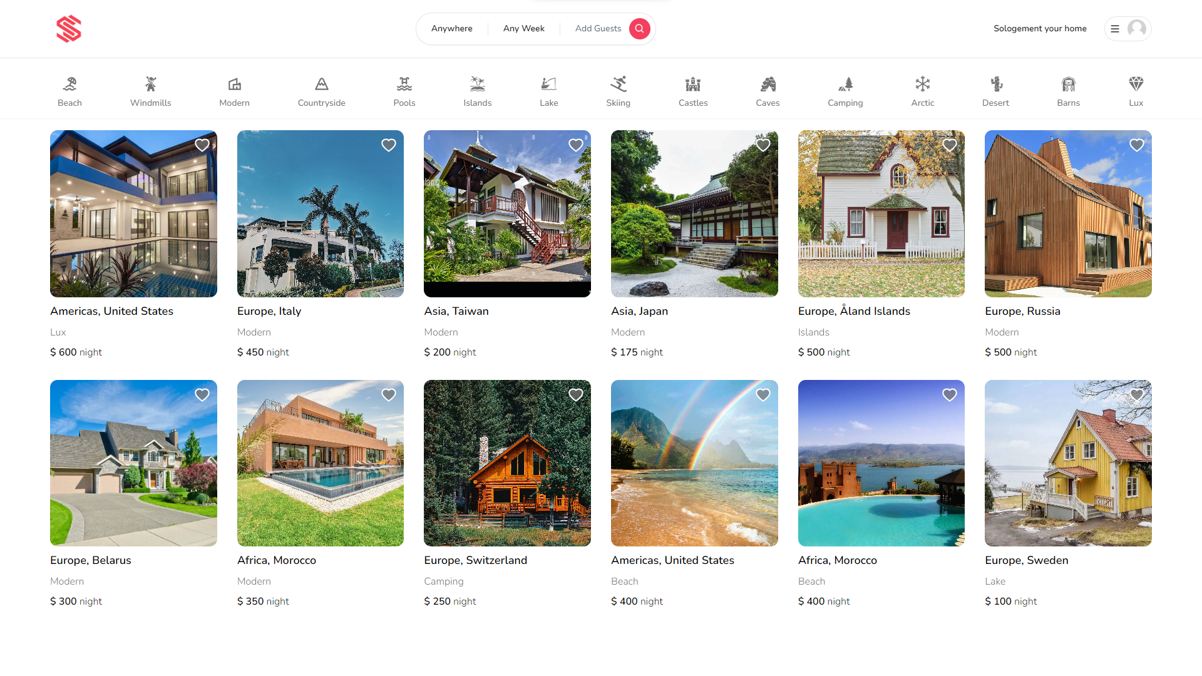
Task: Toggle heart on Asia, Japan listing
Action: point(763,145)
